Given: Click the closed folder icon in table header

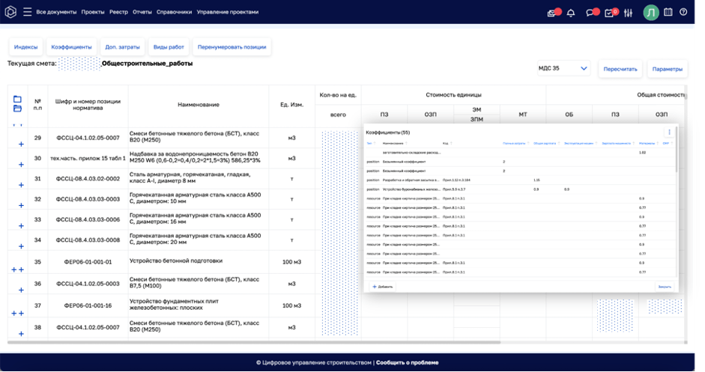Looking at the screenshot, I should click(x=17, y=100).
